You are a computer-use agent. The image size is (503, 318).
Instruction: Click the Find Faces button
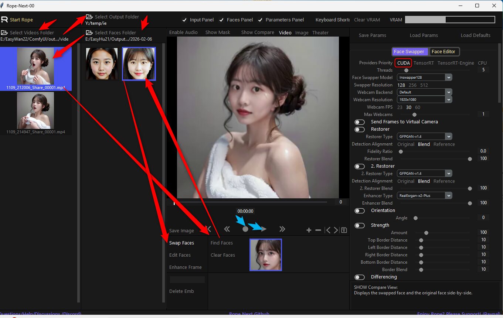[222, 243]
